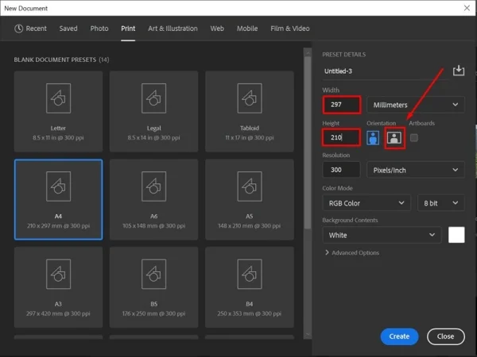Save document preset icon
Image resolution: width=477 pixels, height=357 pixels.
(459, 71)
